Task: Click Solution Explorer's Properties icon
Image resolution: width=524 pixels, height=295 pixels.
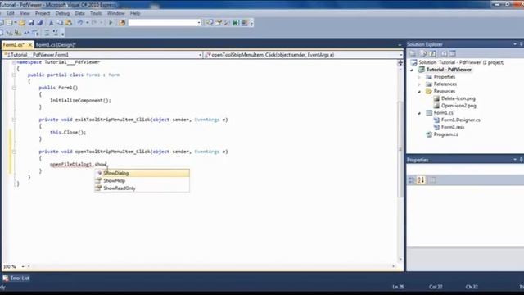Action: pos(413,53)
